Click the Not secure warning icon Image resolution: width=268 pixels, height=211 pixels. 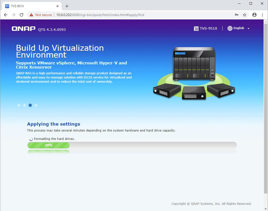point(31,15)
